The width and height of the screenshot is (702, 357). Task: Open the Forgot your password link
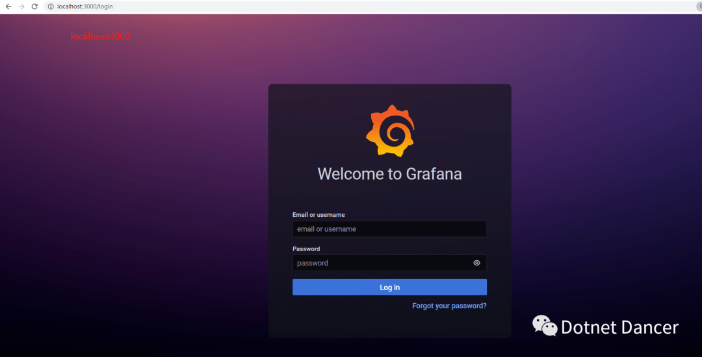449,306
